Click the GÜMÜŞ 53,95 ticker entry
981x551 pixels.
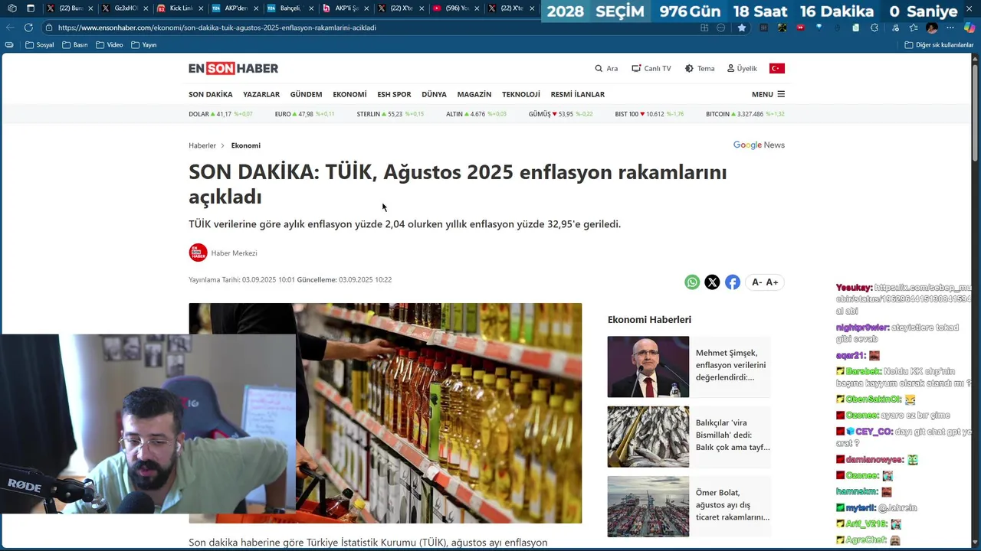point(560,114)
